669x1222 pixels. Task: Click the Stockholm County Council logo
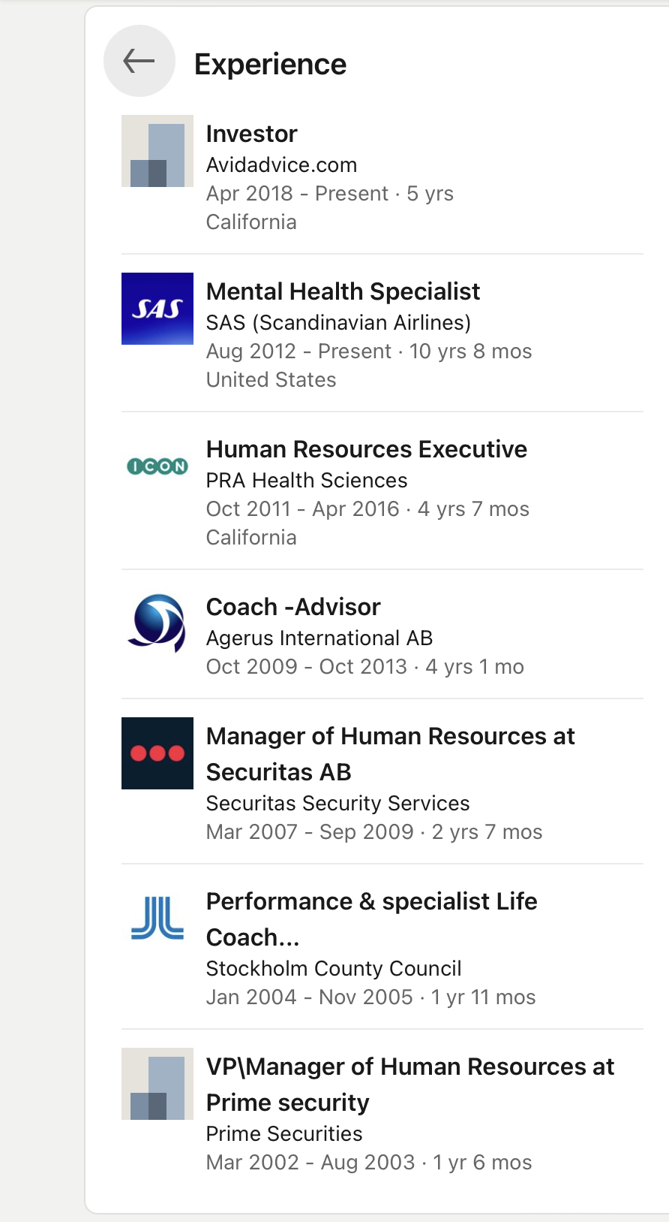[x=157, y=918]
